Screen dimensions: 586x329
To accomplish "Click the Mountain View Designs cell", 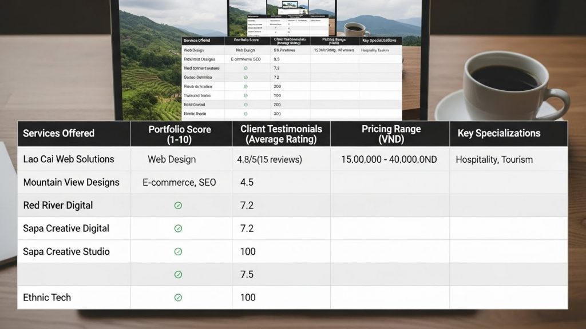I will click(74, 182).
